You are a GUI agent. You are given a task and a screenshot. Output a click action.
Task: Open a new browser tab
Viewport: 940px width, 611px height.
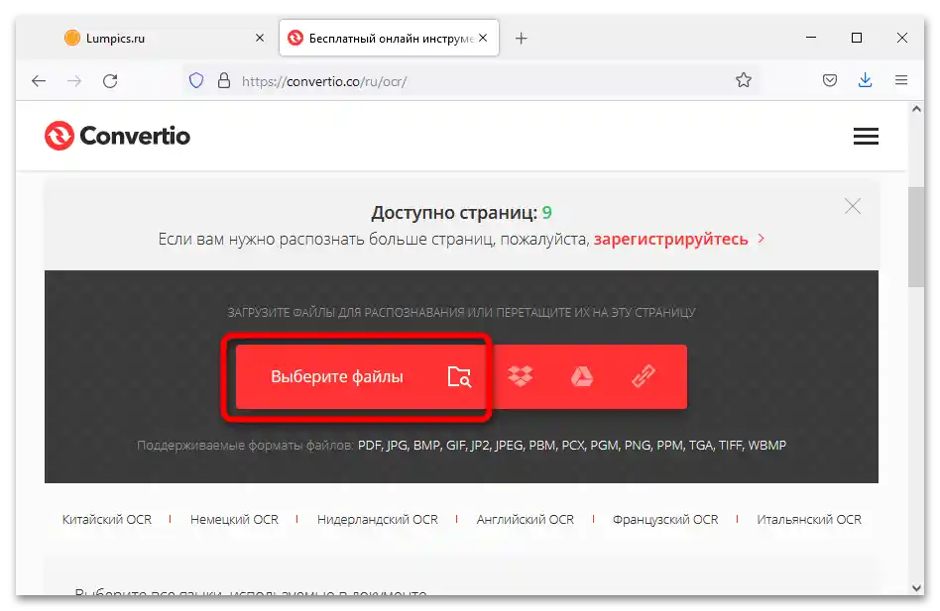pos(522,39)
